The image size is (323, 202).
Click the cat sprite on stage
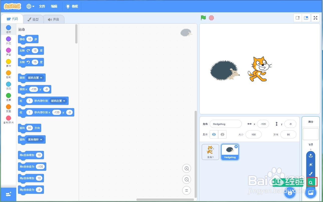coord(259,69)
